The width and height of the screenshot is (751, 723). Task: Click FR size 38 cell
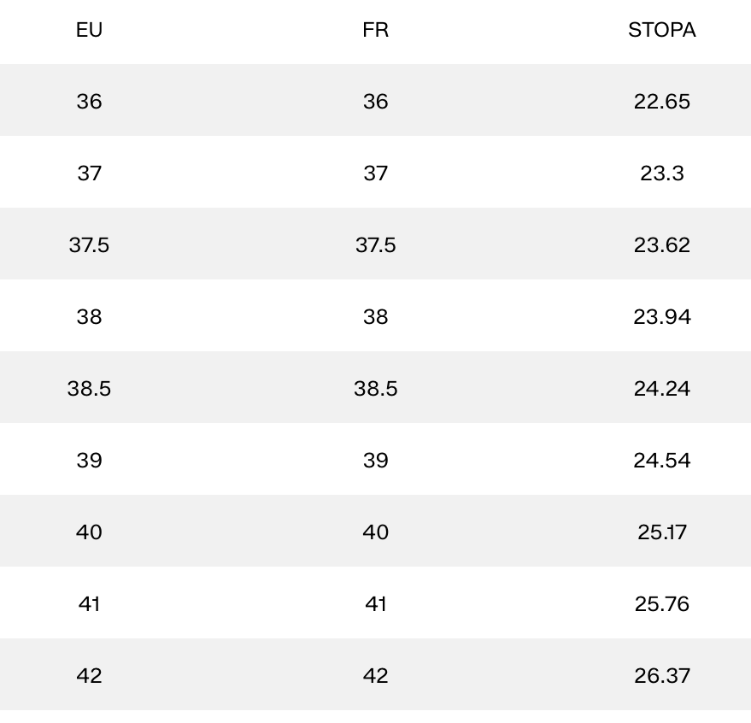click(375, 317)
